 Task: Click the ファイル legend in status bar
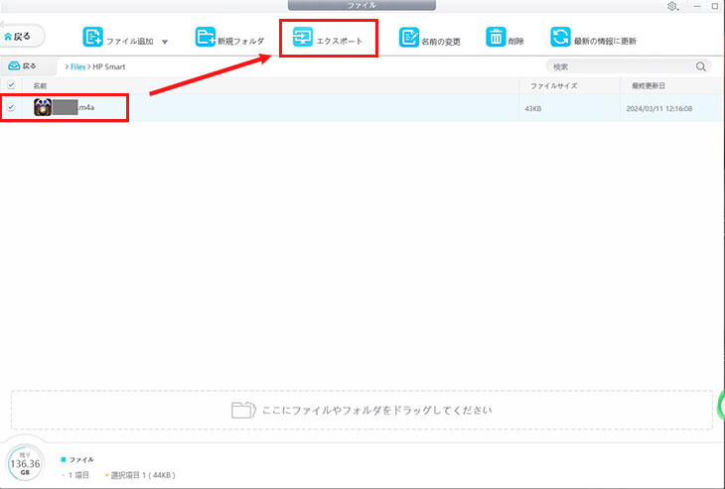77,460
